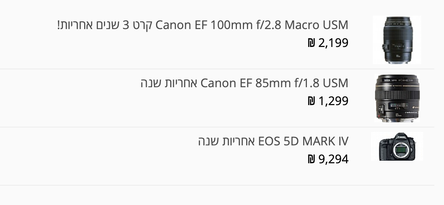
Task: Click the Canon EF 85mm lens image
Action: click(x=397, y=98)
